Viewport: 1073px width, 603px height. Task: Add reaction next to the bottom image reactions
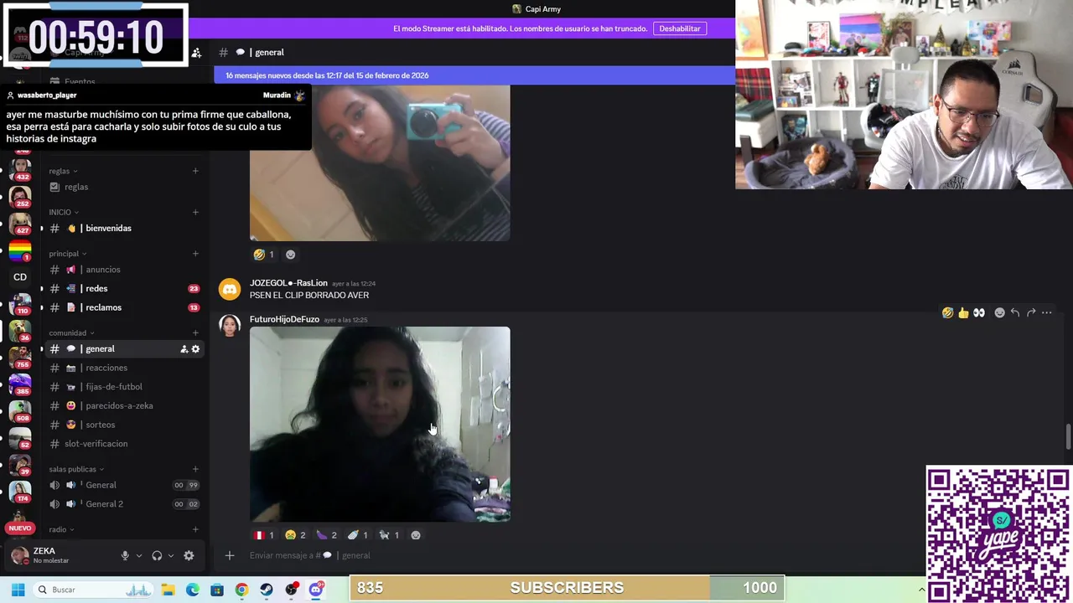416,535
